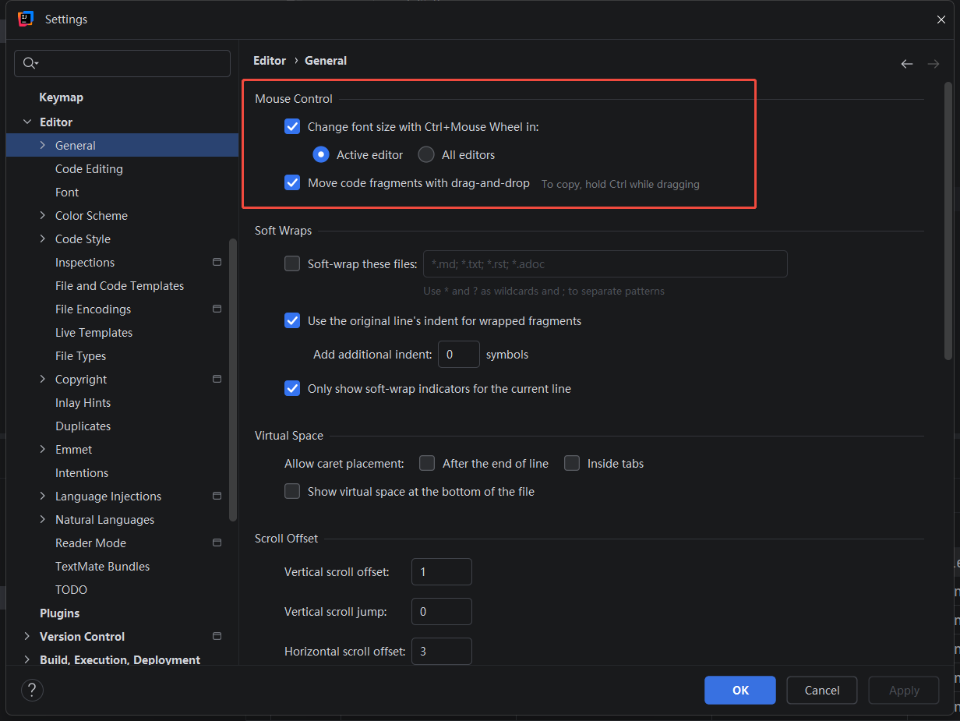Select the Active editor radio button
This screenshot has width=960, height=721.
point(321,154)
